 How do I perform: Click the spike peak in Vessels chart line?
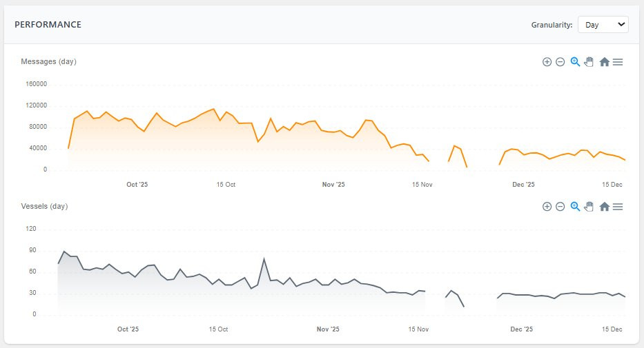pyautogui.click(x=264, y=258)
